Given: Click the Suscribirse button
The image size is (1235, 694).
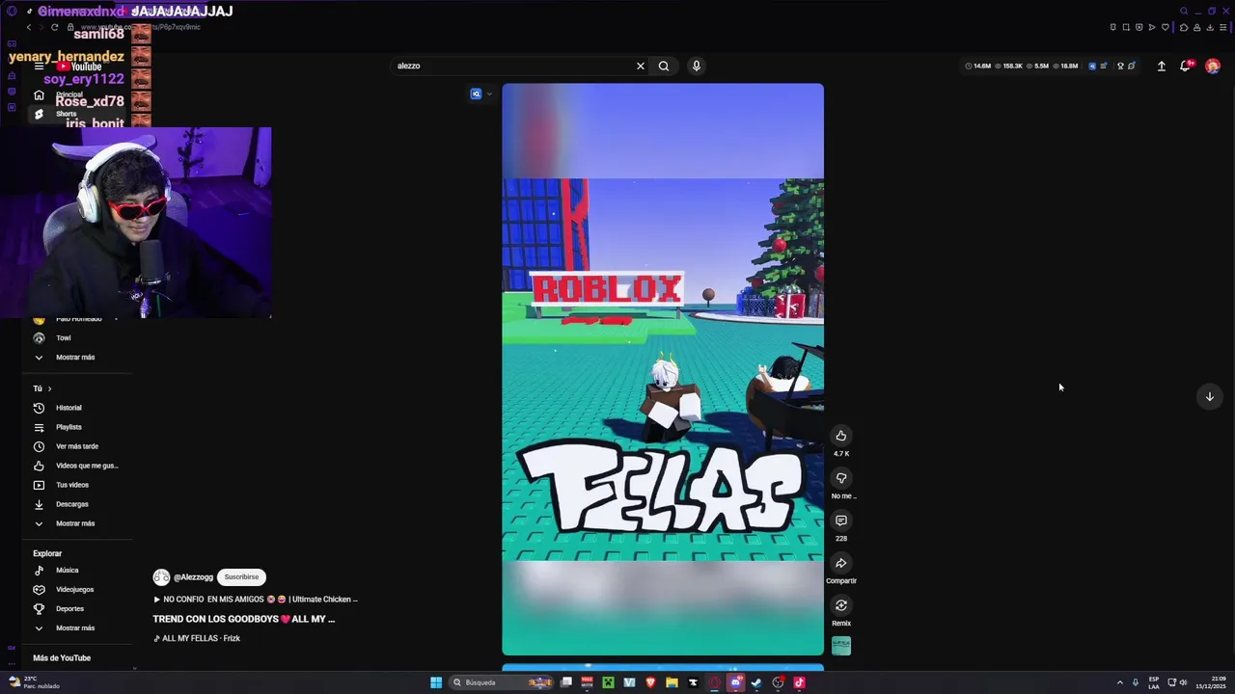Looking at the screenshot, I should coord(241,577).
